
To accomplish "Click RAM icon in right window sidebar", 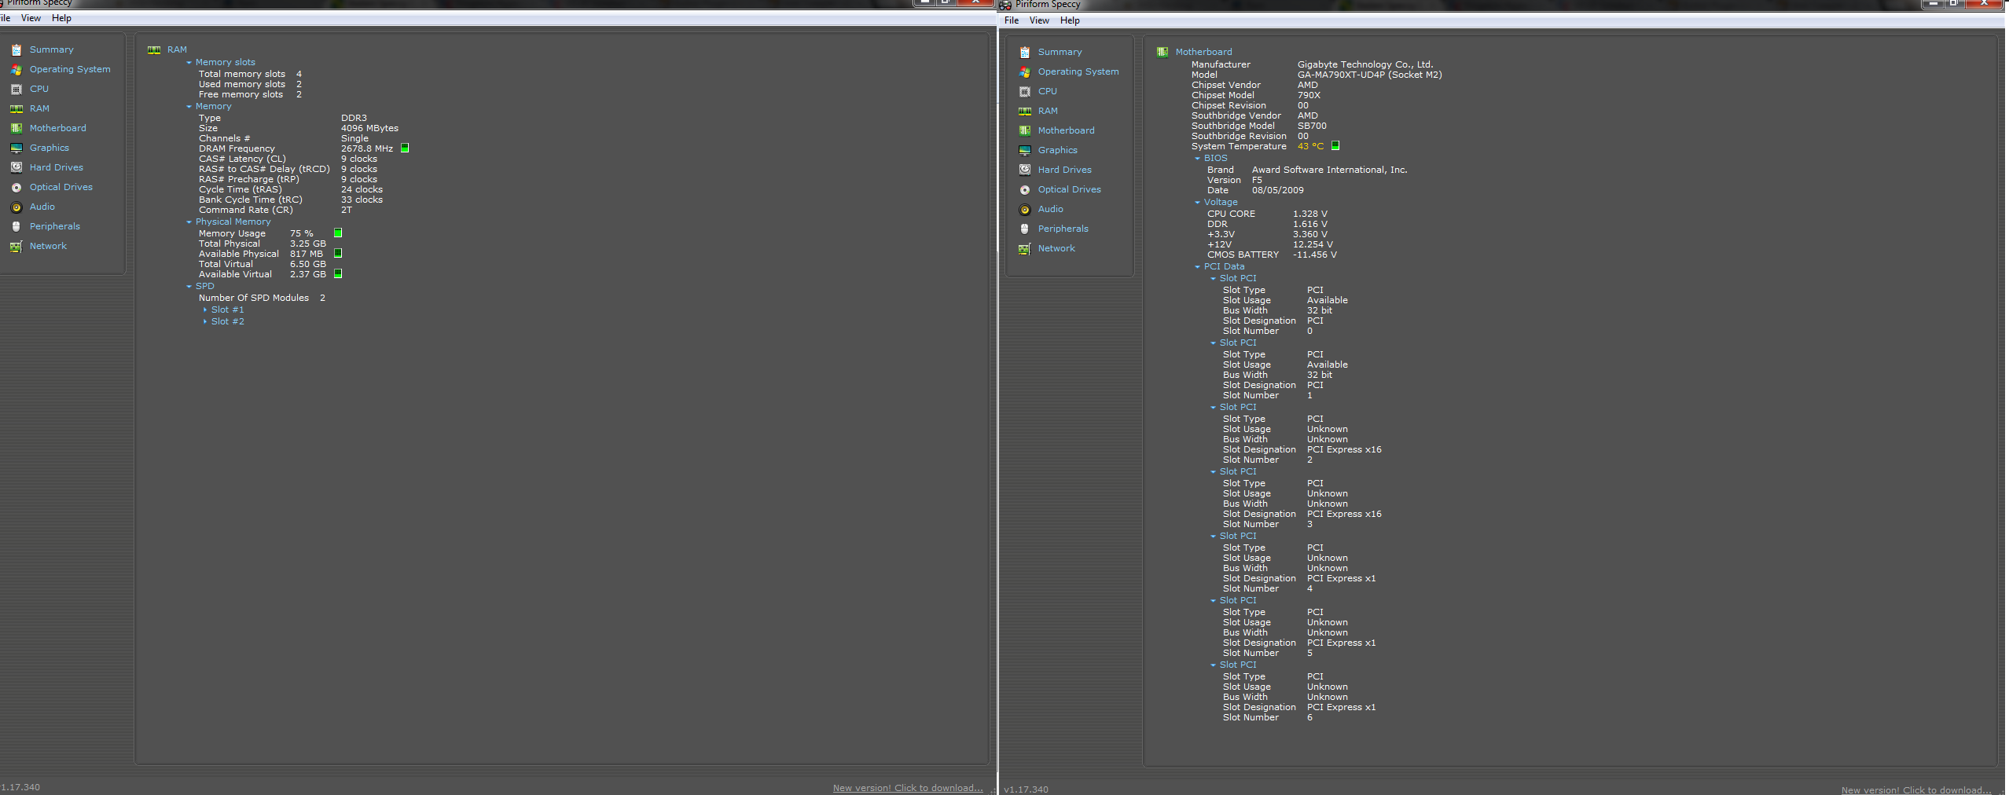I will [x=1025, y=111].
